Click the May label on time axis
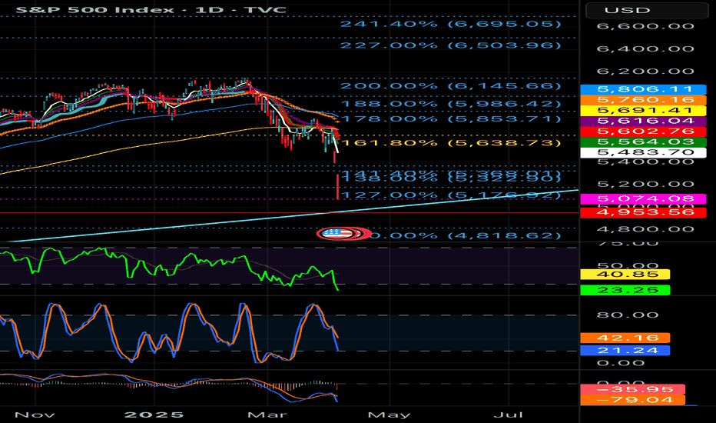716x423 pixels. click(x=389, y=415)
